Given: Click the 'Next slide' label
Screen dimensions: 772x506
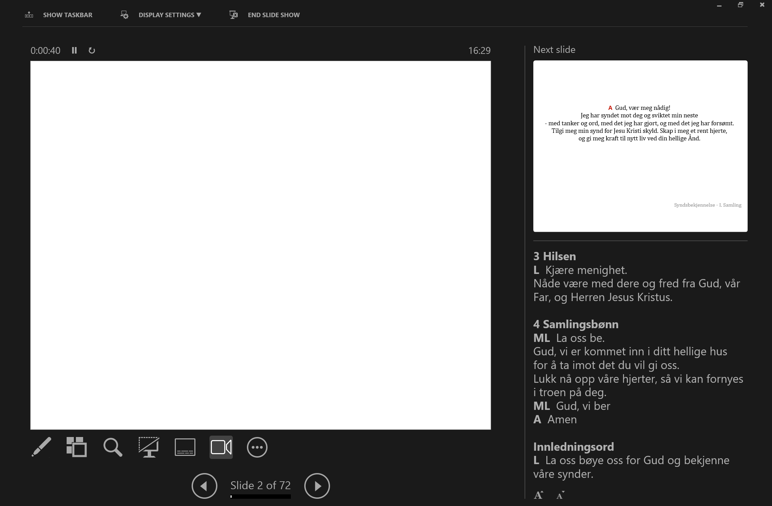Looking at the screenshot, I should 554,50.
